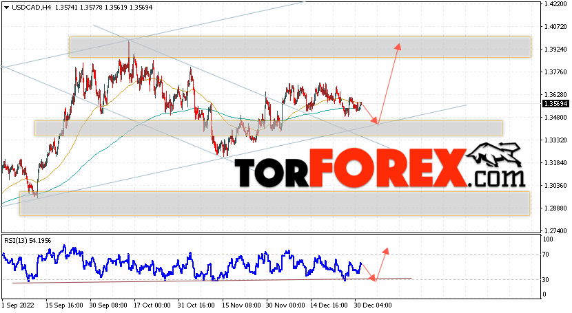Open the USDCAD chart menu triangle
Viewport: 572px width, 313px height.
click(x=6, y=8)
